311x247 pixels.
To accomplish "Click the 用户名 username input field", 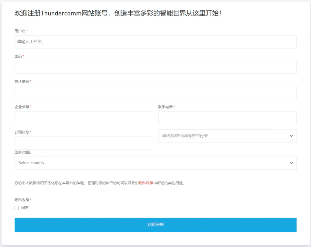I will click(x=155, y=42).
